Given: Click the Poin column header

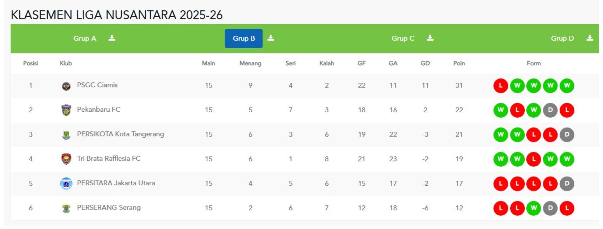Looking at the screenshot, I should pos(459,63).
